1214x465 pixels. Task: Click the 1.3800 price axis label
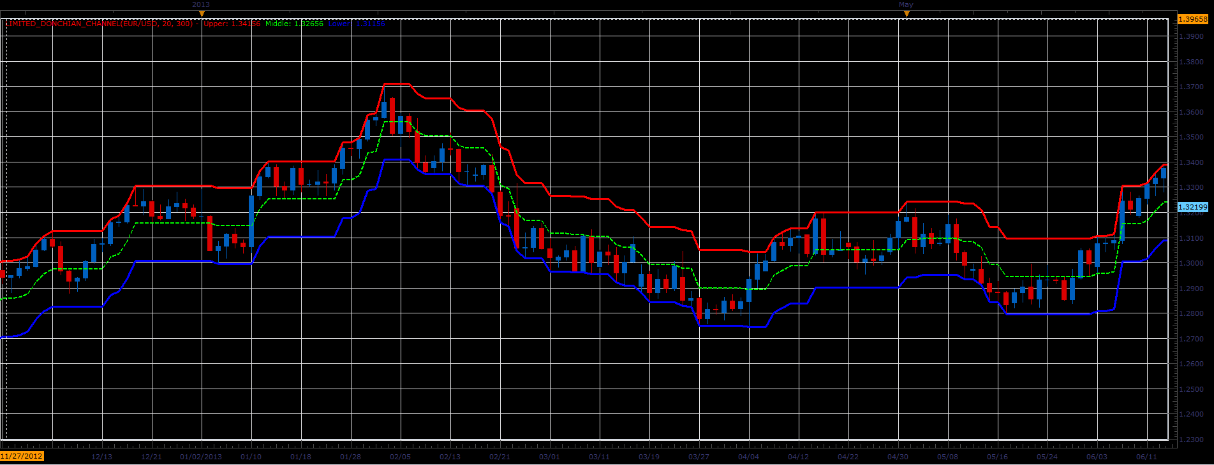1192,62
